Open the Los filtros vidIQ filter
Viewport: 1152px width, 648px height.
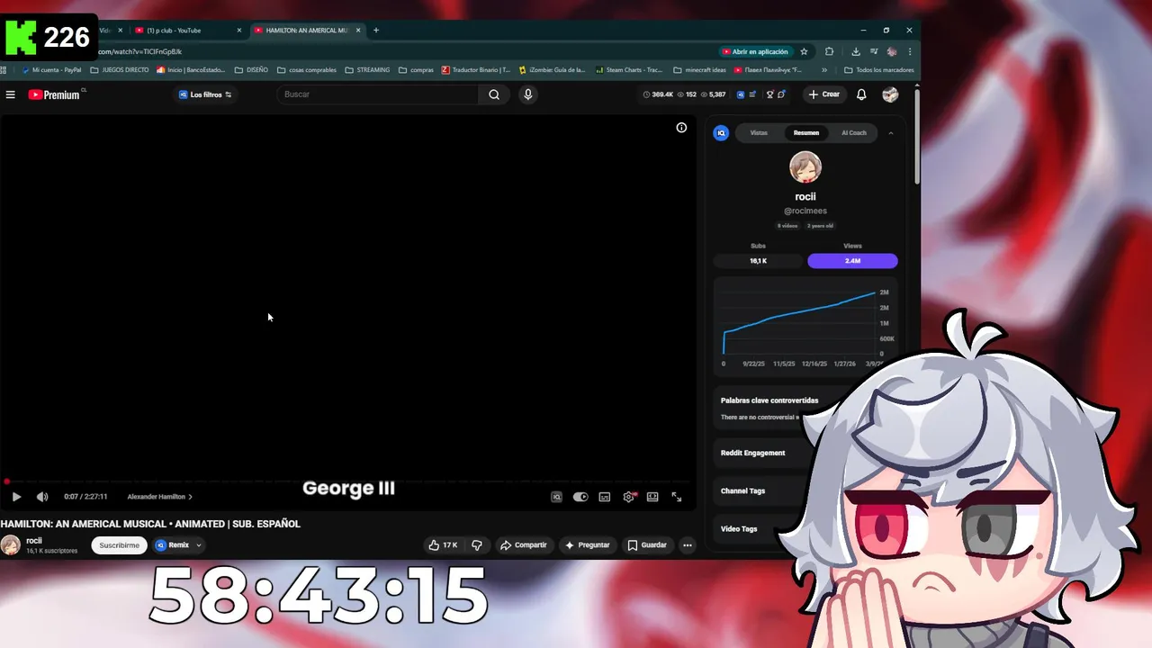click(x=205, y=94)
